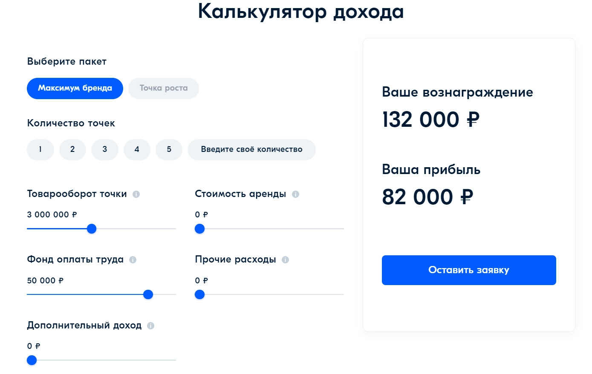Click the Стоимость аренды slider handle

pyautogui.click(x=199, y=229)
